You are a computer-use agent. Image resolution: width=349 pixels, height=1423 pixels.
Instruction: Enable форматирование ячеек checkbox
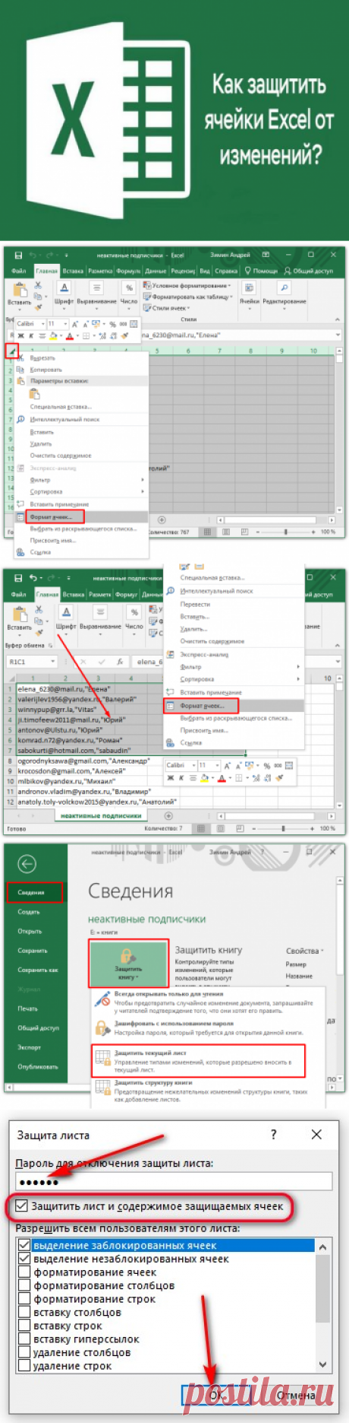click(24, 1272)
